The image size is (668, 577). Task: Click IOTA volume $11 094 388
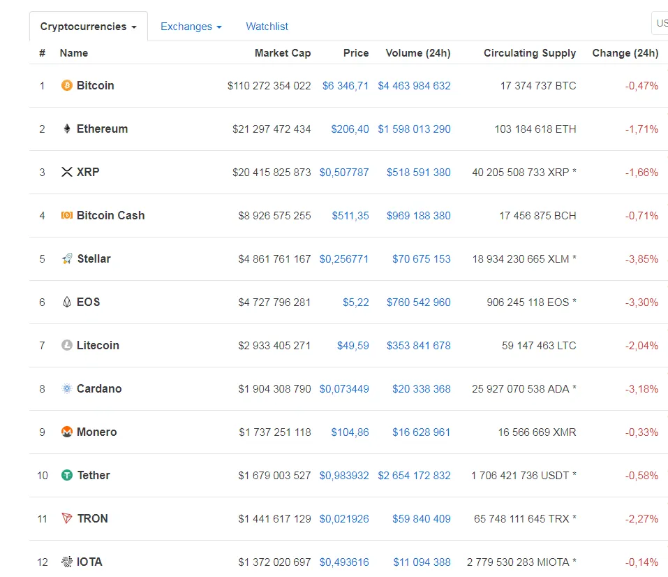pos(422,562)
